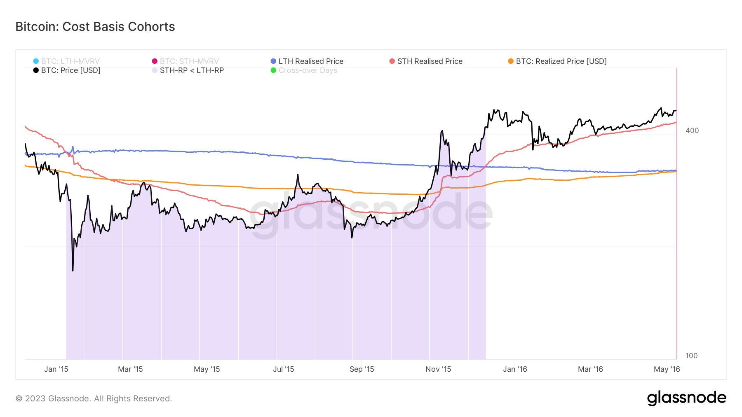Enable the Cross-over Days series
This screenshot has width=742, height=417.
click(x=308, y=70)
